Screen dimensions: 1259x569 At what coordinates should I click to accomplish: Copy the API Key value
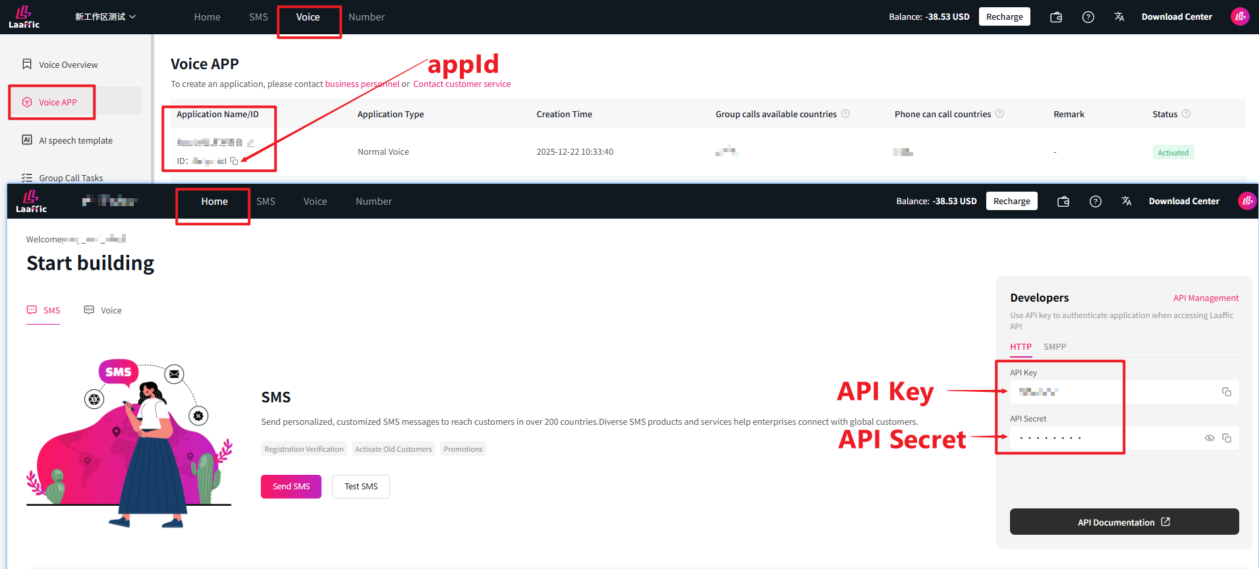click(x=1226, y=392)
